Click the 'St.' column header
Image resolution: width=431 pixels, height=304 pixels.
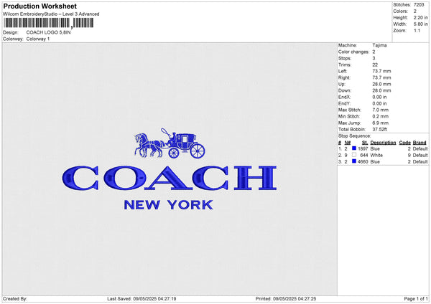click(365, 143)
